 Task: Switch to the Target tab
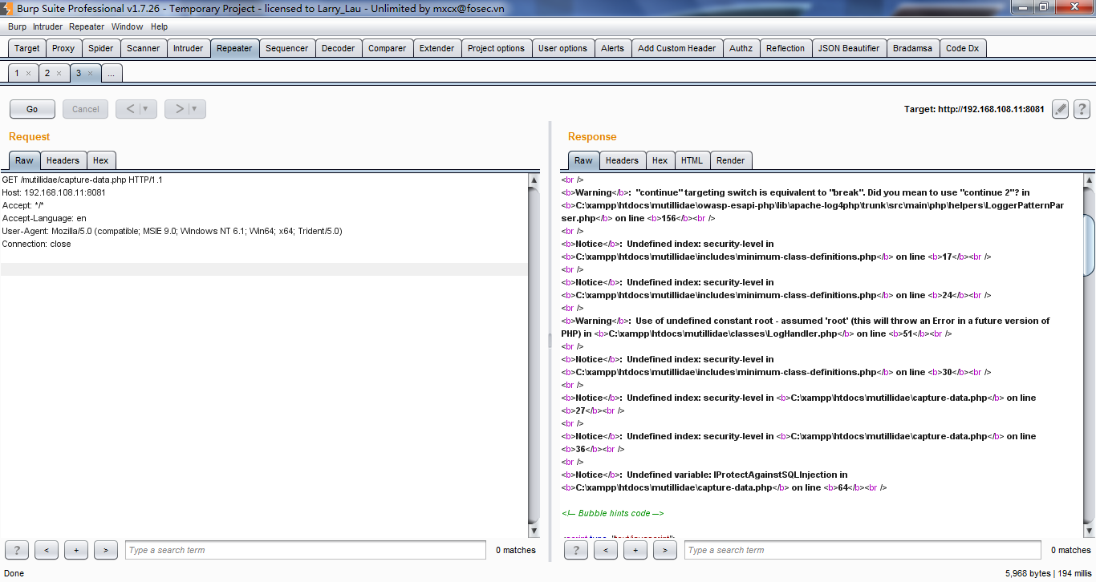tap(26, 48)
